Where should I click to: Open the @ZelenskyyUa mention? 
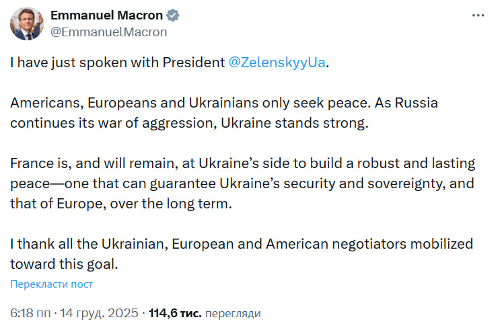[x=279, y=63]
